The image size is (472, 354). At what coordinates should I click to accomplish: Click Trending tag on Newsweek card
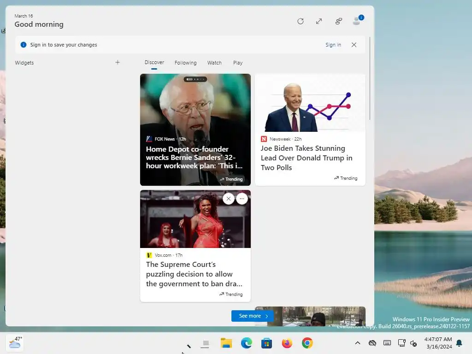coord(346,178)
